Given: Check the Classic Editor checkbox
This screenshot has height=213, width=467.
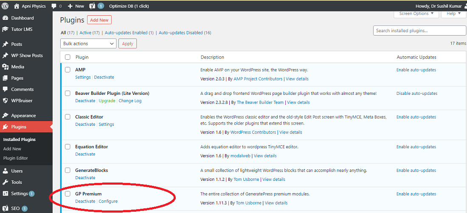Looking at the screenshot, I should tap(68, 117).
